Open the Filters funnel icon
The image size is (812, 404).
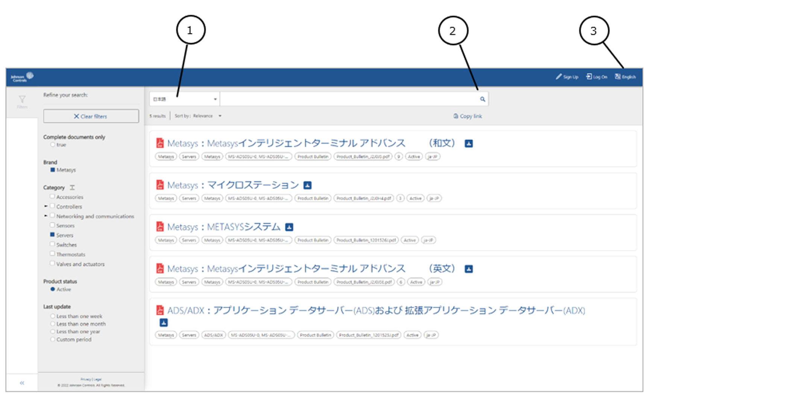tap(22, 99)
